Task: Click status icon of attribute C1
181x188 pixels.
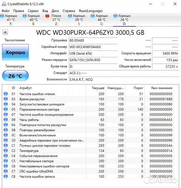Action: click(x=6, y=146)
